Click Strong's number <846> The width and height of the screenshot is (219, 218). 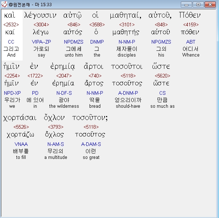(74, 25)
